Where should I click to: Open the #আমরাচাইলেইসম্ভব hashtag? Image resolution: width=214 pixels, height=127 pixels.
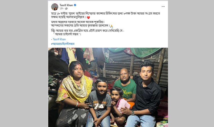[63, 44]
